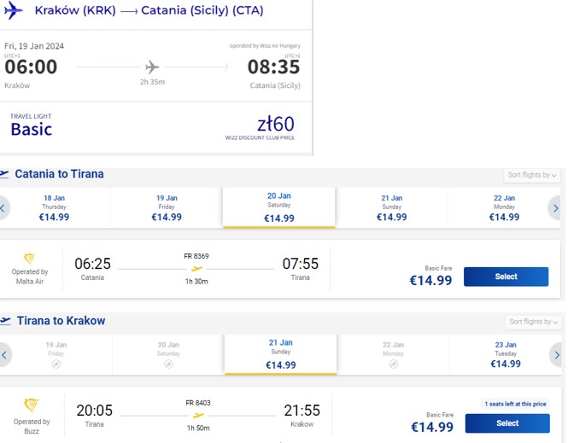
Task: Click the zł60 Wizz Discount Club price
Action: point(275,124)
